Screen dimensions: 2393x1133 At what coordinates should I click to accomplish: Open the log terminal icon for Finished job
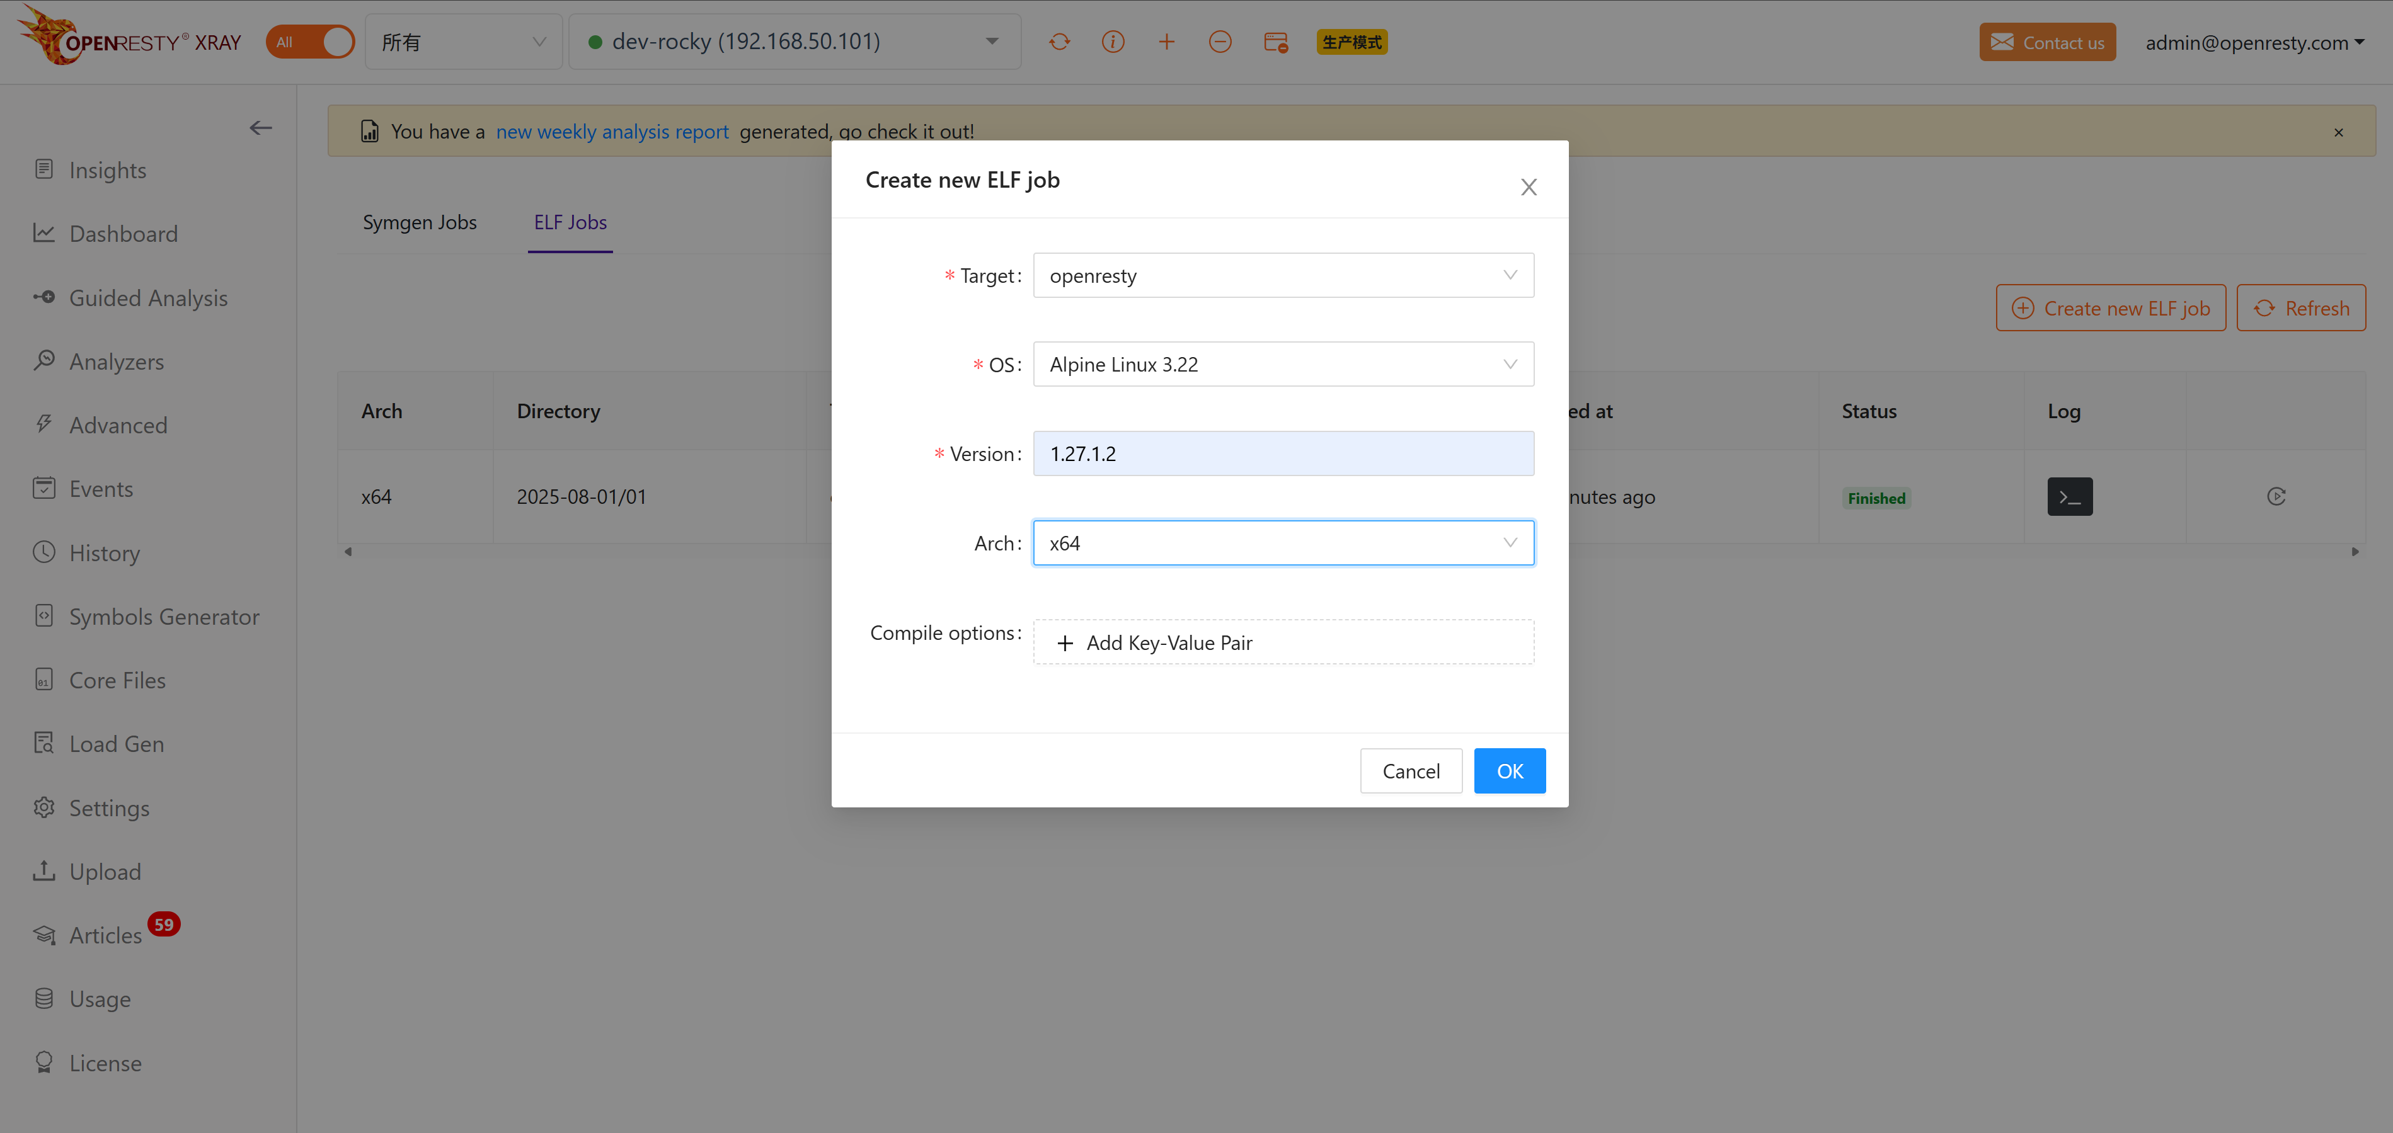(2070, 497)
